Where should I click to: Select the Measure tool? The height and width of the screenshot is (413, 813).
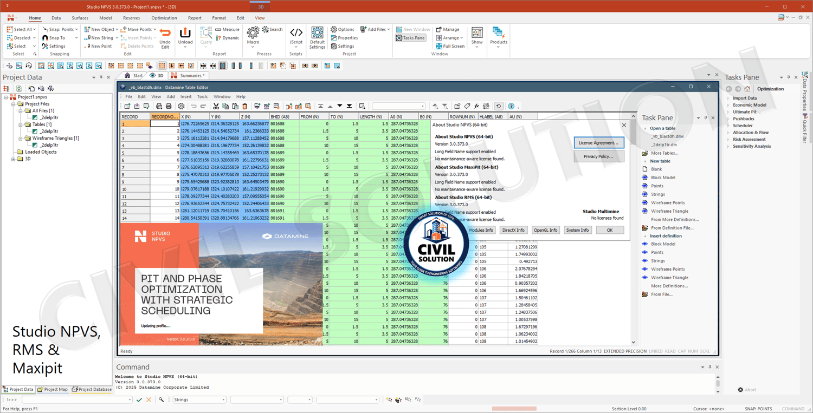pyautogui.click(x=227, y=29)
